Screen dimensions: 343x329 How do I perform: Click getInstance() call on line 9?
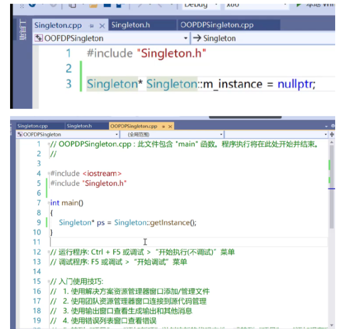coord(173,223)
